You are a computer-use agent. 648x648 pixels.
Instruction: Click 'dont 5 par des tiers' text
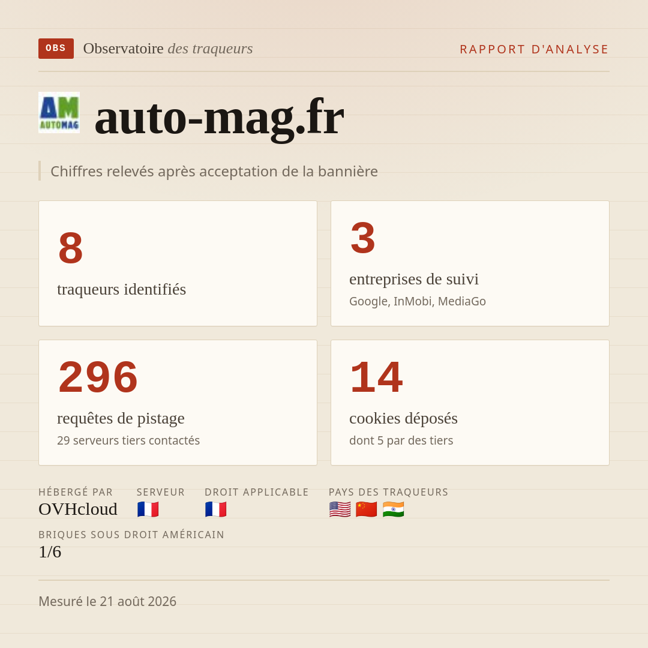[401, 440]
